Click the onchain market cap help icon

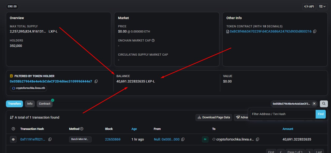point(153,40)
